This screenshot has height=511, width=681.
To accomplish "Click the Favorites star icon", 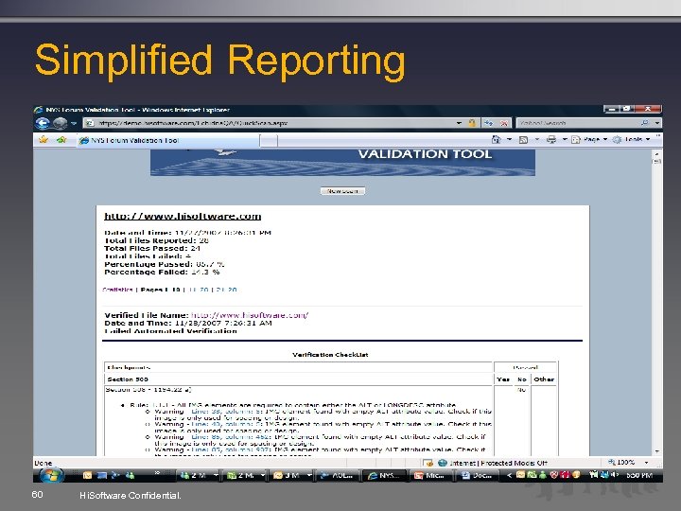I will point(44,139).
